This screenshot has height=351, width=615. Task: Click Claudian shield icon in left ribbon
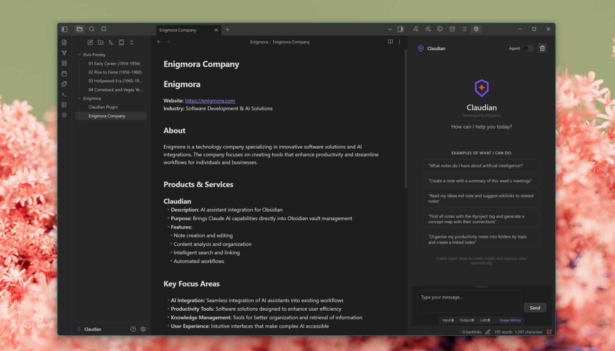click(x=64, y=115)
